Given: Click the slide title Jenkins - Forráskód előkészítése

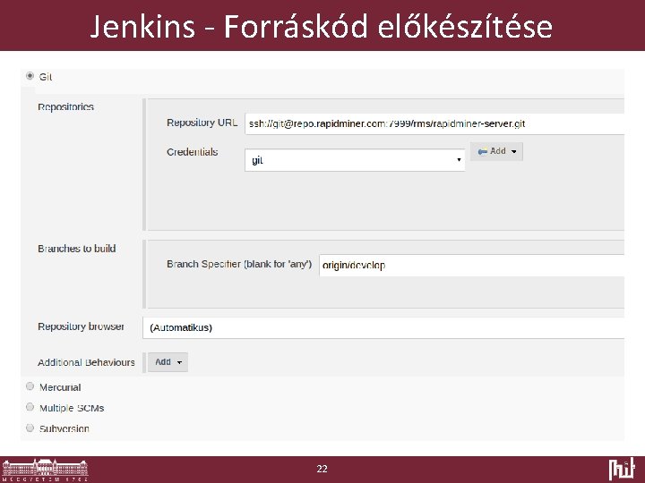Looking at the screenshot, I should coord(322,26).
